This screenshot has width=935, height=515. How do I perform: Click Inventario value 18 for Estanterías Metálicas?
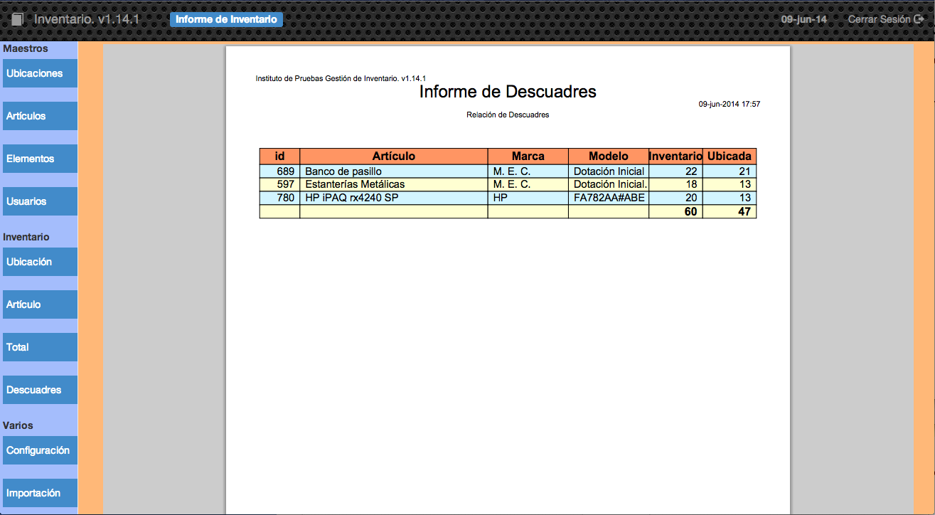point(675,184)
